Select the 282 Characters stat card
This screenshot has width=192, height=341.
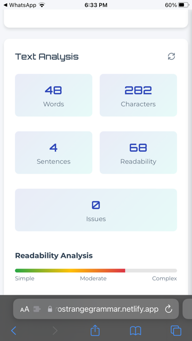pos(138,95)
